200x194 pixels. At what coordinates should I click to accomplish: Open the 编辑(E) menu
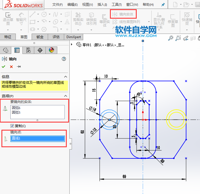[72, 5]
